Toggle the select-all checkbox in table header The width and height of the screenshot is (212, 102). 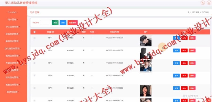(34, 32)
